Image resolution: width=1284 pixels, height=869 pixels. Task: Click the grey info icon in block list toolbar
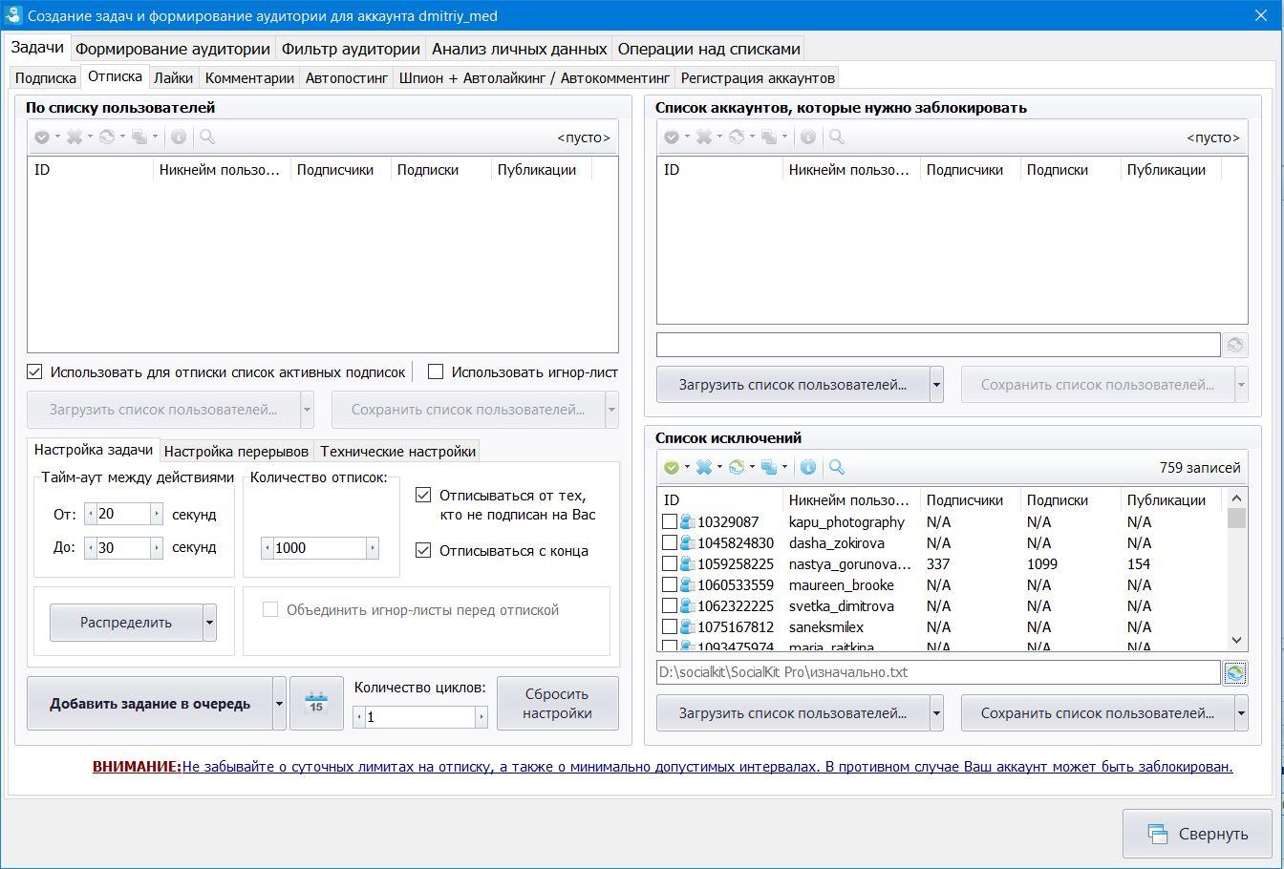808,138
